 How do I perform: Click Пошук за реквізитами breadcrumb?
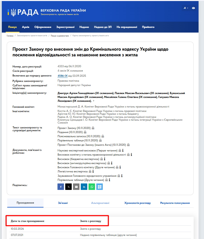[x=60, y=36]
